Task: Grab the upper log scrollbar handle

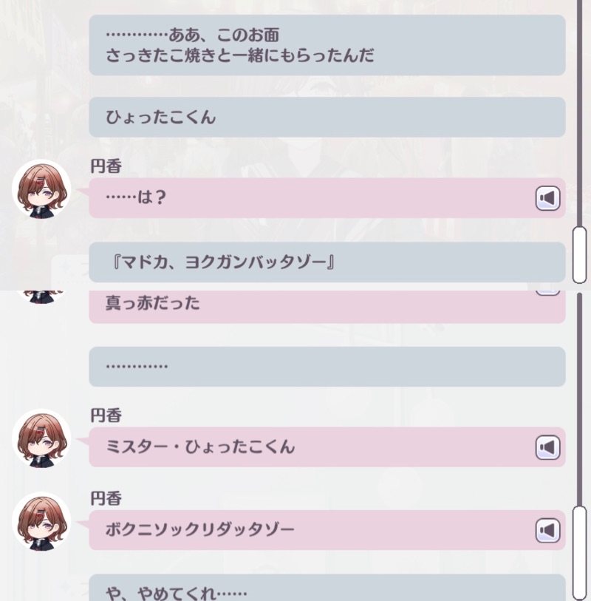Action: (579, 255)
